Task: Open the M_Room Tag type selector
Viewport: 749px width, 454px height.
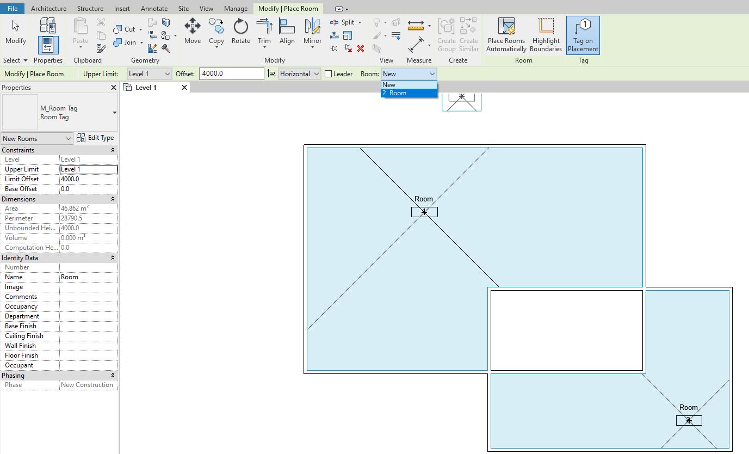Action: 59,113
